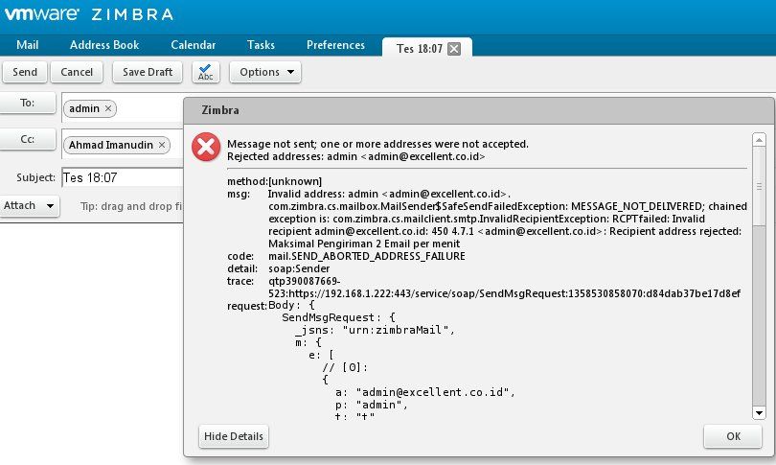This screenshot has height=465, width=776.
Task: Click the _jsns: "urn:zimbraMail" line
Action: point(375,330)
